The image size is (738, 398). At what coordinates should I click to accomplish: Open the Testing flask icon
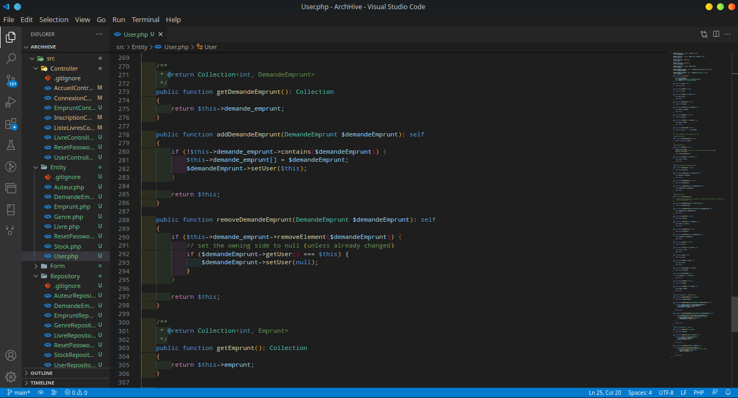(x=11, y=145)
